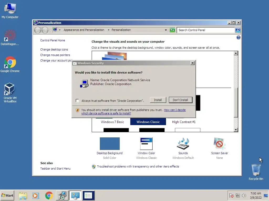Minimize the Personalization window
The image size is (269, 201).
(229, 23)
